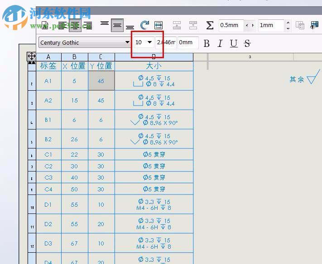Select the highlighted 45 cell in row A1
Screen dimensions: 322x264
(x=101, y=81)
